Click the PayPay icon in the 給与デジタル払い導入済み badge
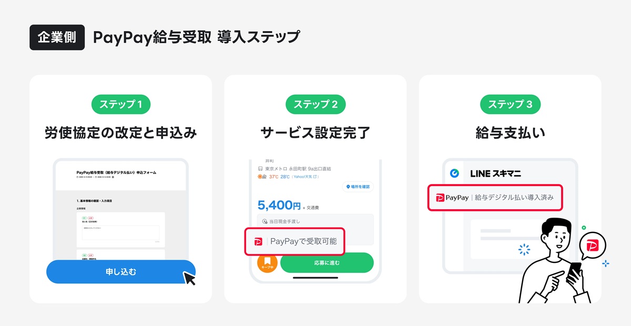This screenshot has width=631, height=326. (x=440, y=197)
